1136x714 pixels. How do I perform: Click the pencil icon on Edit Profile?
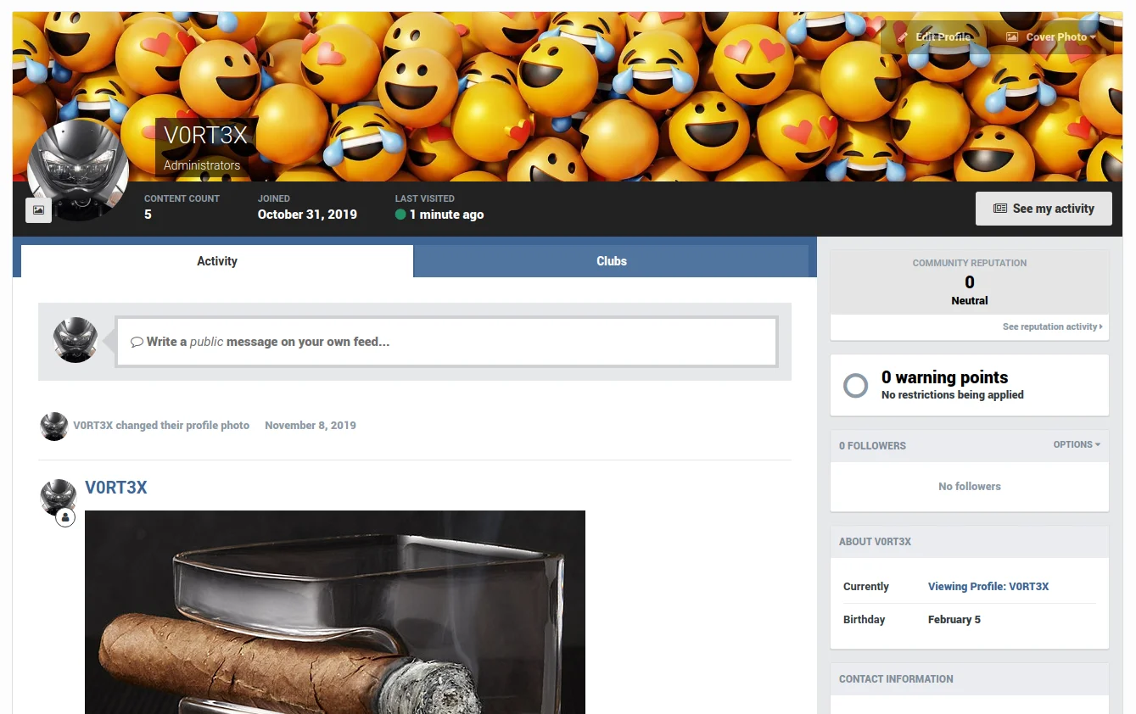[903, 37]
